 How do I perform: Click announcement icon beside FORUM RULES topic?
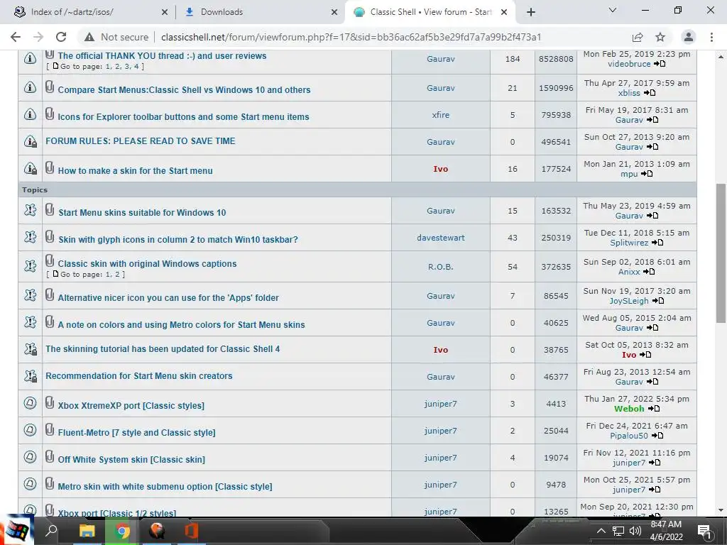[30, 141]
